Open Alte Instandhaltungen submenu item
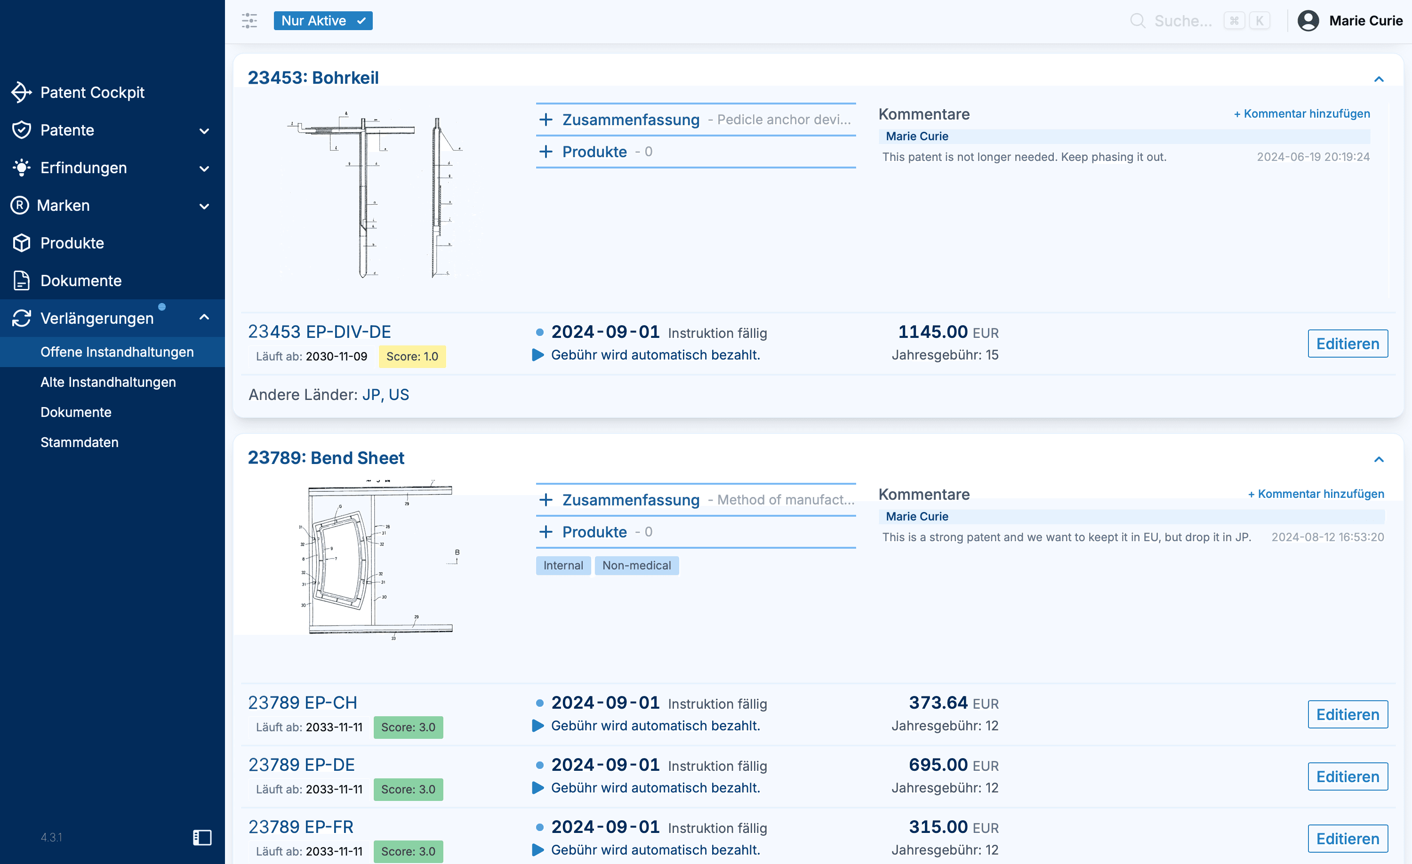Screen dimensions: 1412x864 pos(108,382)
